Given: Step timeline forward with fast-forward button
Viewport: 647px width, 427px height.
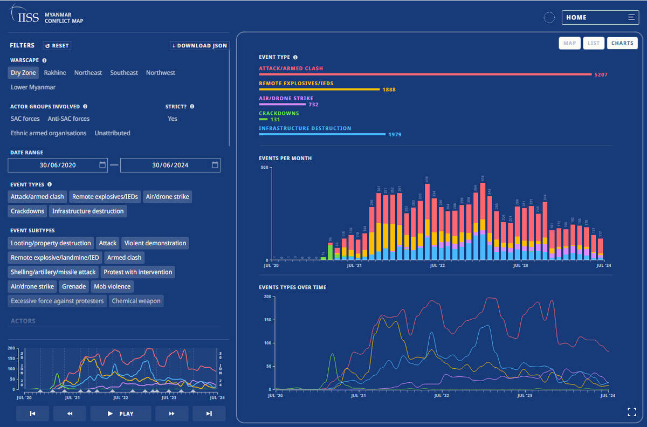Looking at the screenshot, I should click(x=172, y=414).
